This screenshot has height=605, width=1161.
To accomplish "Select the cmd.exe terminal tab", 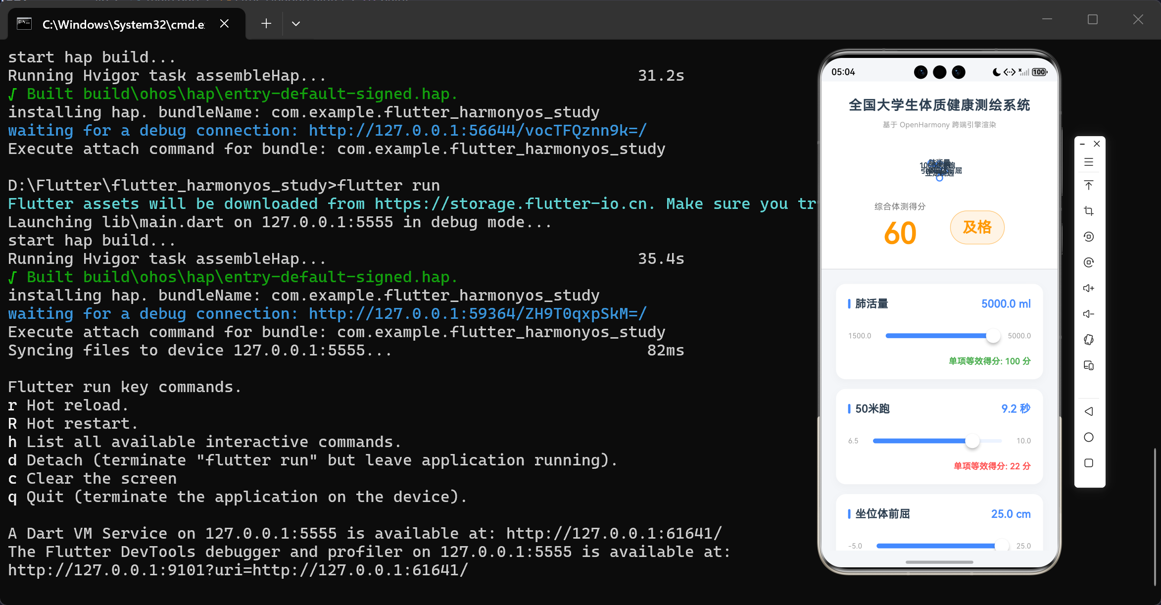I will (123, 24).
